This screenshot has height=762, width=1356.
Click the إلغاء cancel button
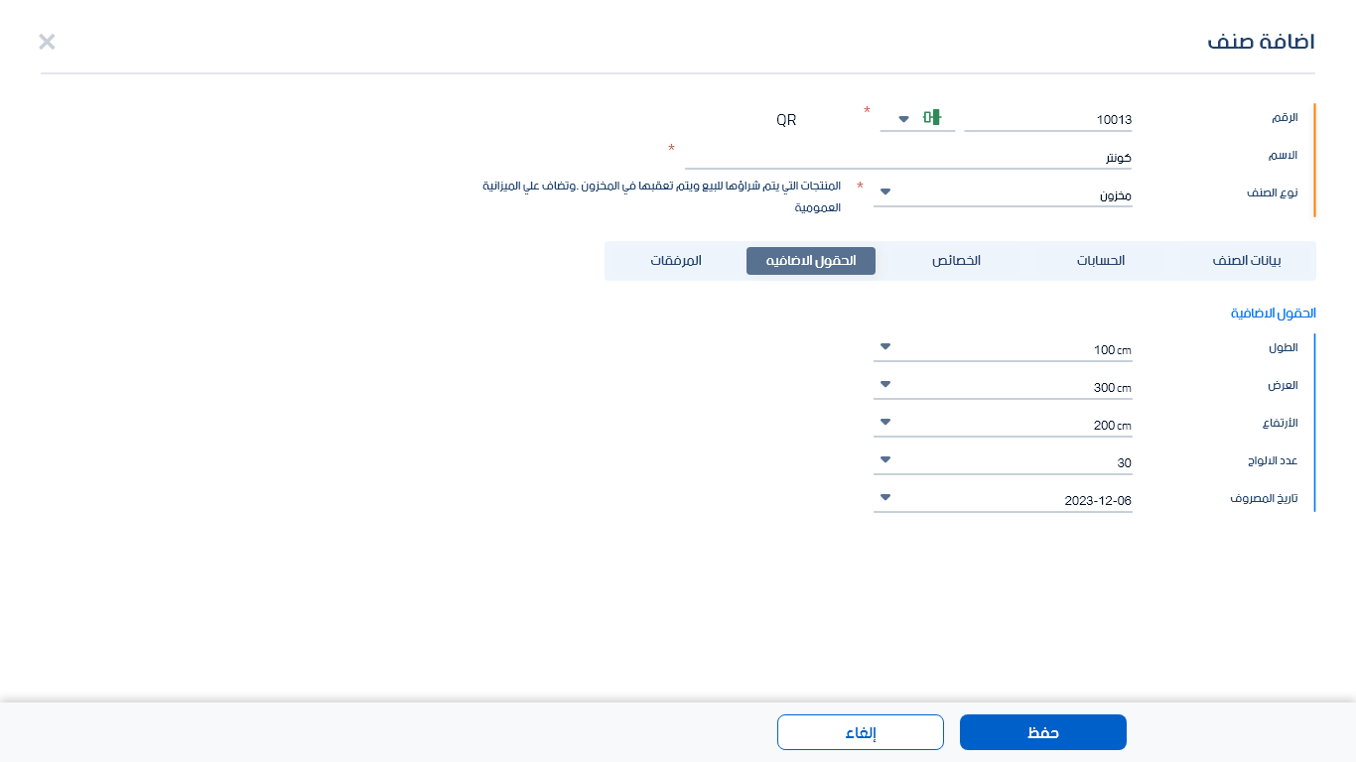click(x=860, y=732)
